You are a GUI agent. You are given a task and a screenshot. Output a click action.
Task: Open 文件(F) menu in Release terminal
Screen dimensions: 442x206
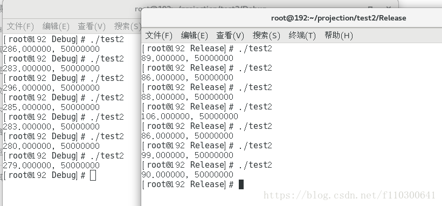pos(158,36)
